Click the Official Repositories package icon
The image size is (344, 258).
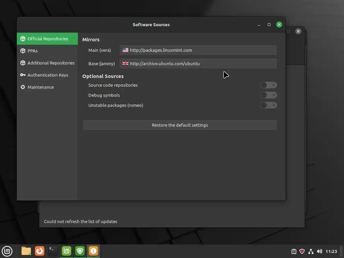23,39
